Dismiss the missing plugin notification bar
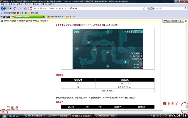Image resolution: width=188 pixels, height=118 pixels. [x=186, y=21]
